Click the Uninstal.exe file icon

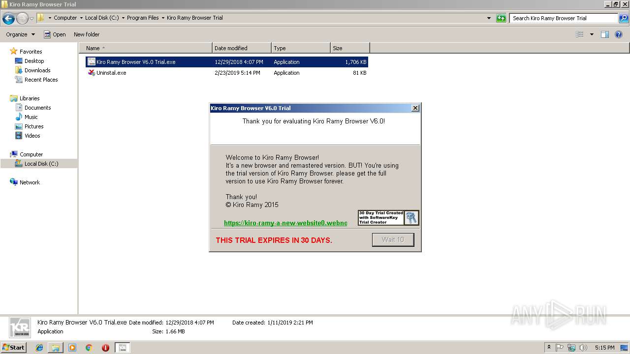[92, 73]
